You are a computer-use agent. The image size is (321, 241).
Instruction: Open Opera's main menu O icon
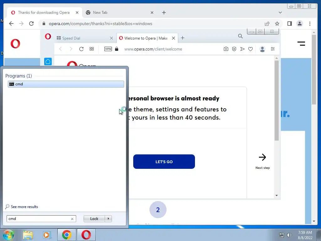pyautogui.click(x=48, y=36)
